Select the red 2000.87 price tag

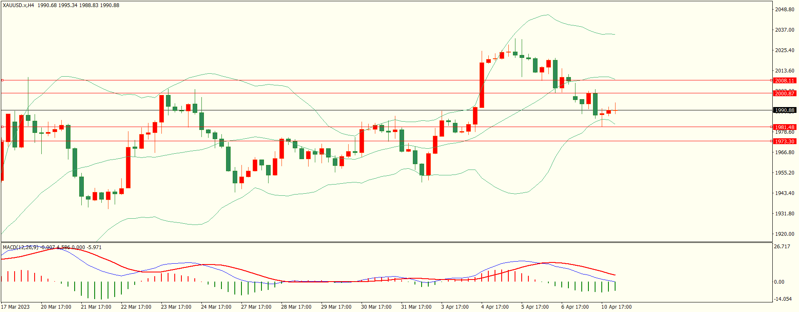(x=784, y=94)
